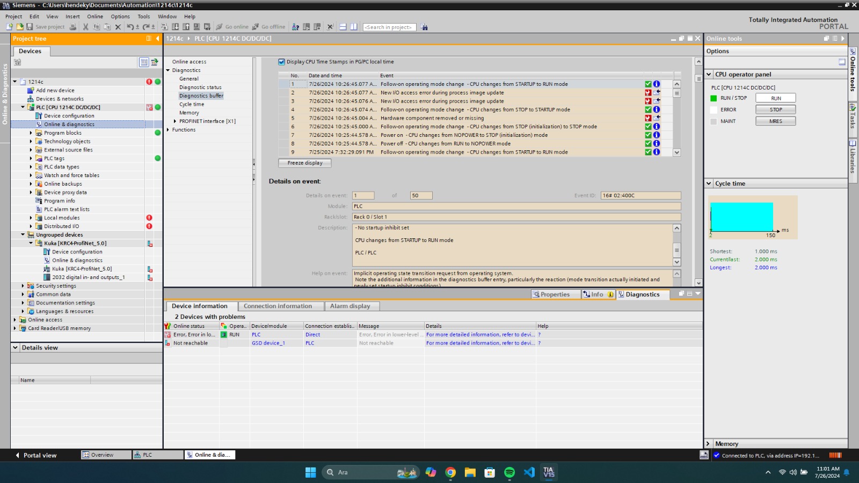The width and height of the screenshot is (859, 483).
Task: Click the Compile toolbar icon
Action: (164, 27)
